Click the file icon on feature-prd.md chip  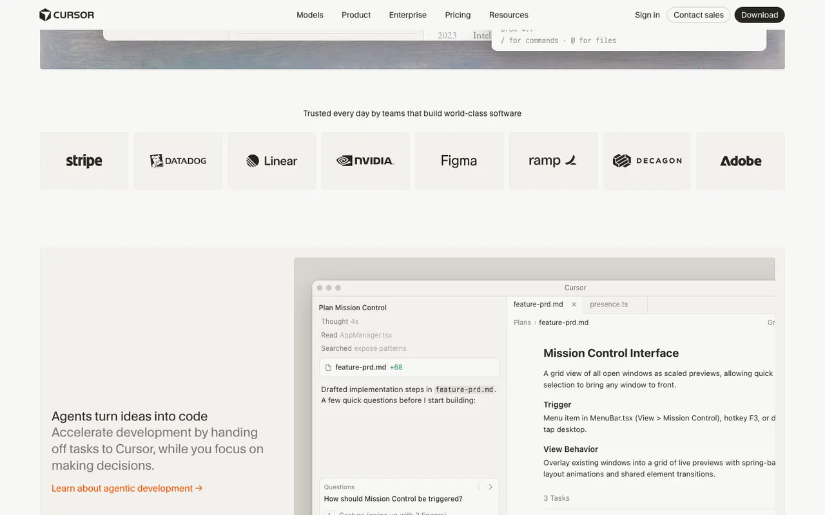pyautogui.click(x=328, y=368)
